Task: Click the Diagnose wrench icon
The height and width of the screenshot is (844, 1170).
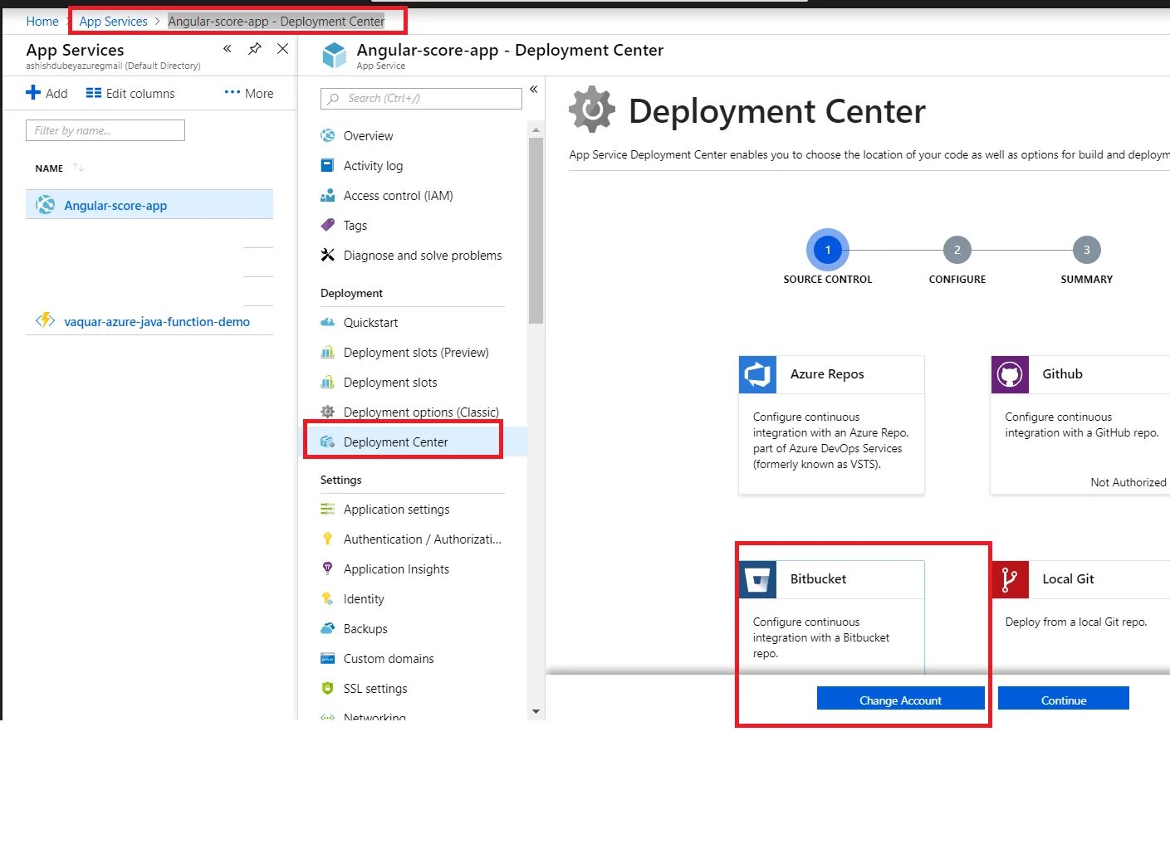Action: pyautogui.click(x=327, y=255)
